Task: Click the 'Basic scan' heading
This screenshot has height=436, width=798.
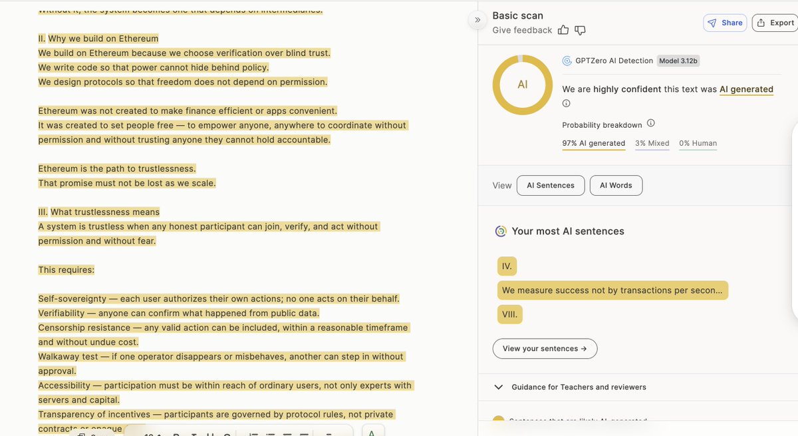Action: (517, 15)
